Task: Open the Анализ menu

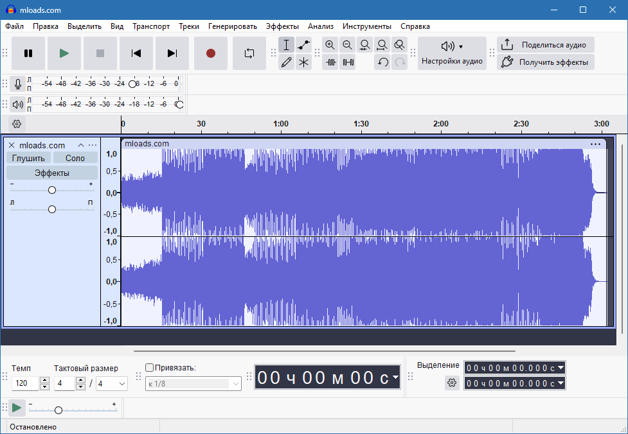Action: click(321, 26)
